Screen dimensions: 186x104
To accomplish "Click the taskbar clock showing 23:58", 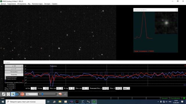I will 176,102.
